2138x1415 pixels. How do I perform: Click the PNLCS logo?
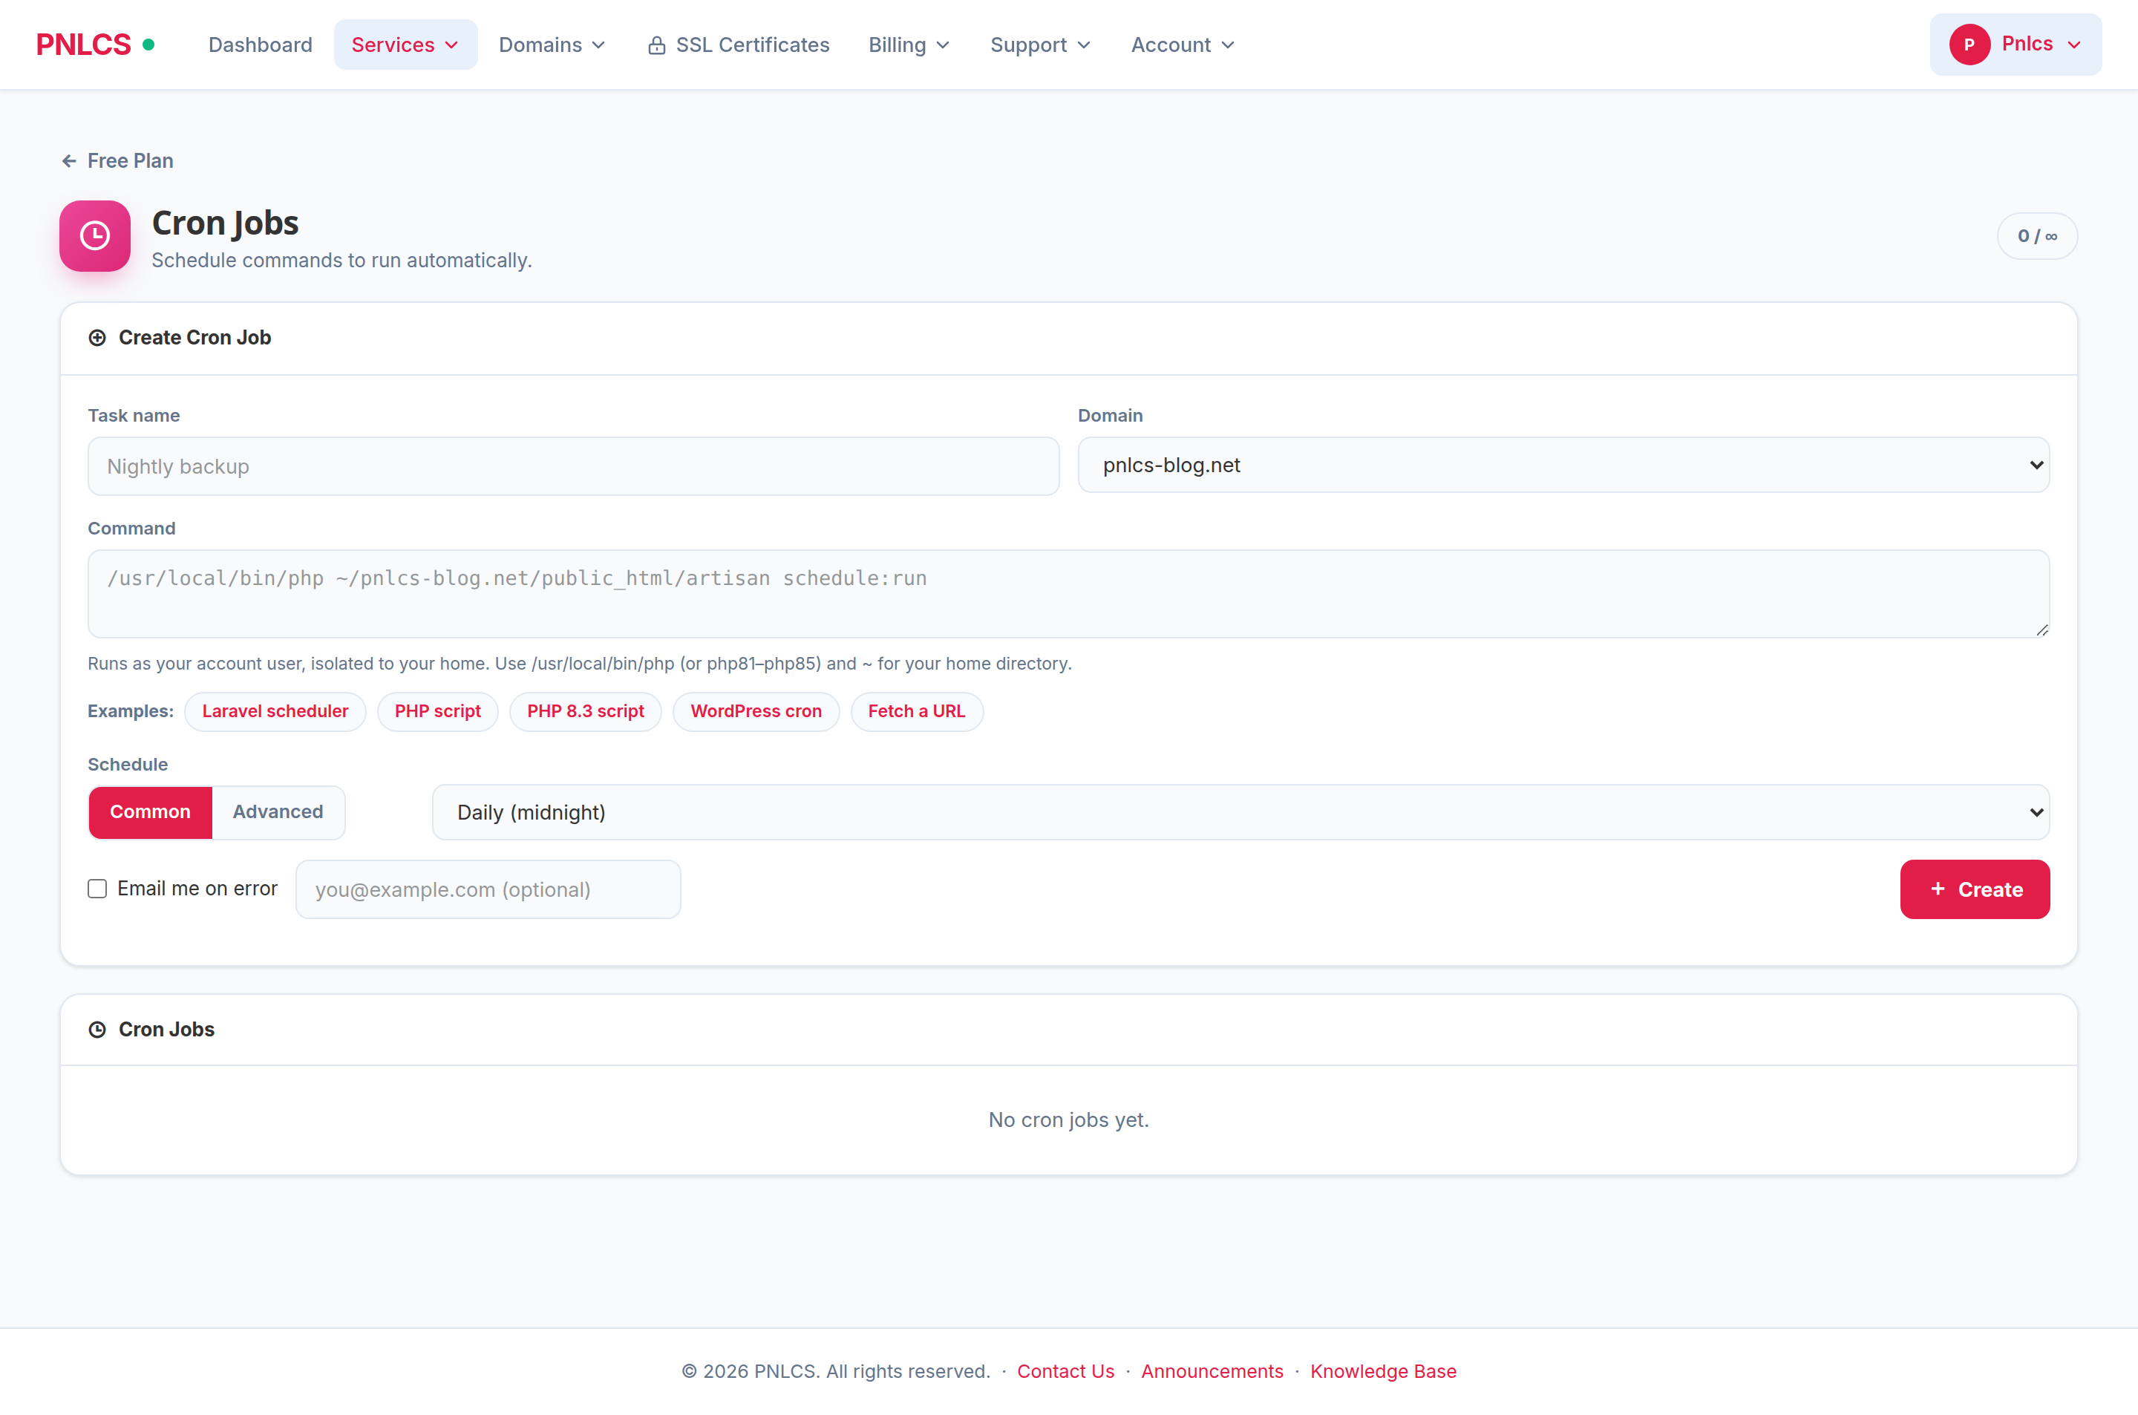pos(83,45)
